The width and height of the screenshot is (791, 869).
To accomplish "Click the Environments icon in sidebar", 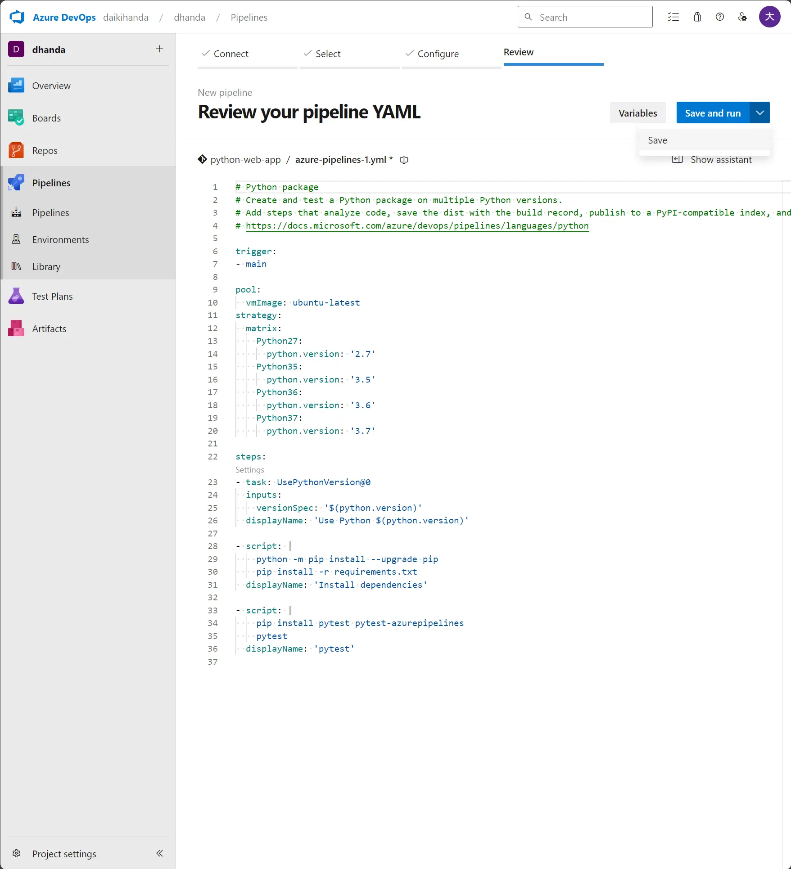I will (x=16, y=239).
